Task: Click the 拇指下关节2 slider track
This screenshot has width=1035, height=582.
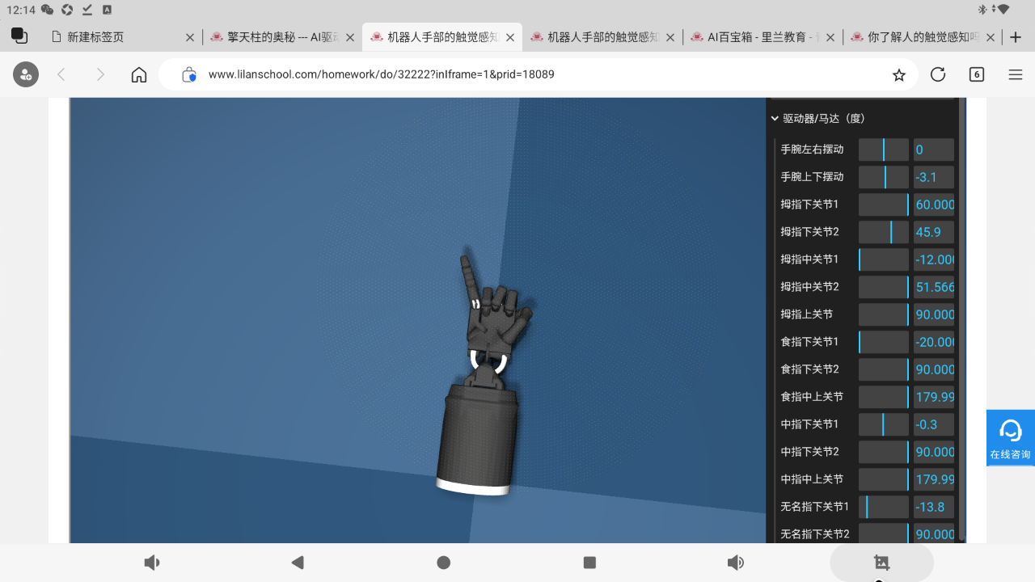Action: click(883, 232)
